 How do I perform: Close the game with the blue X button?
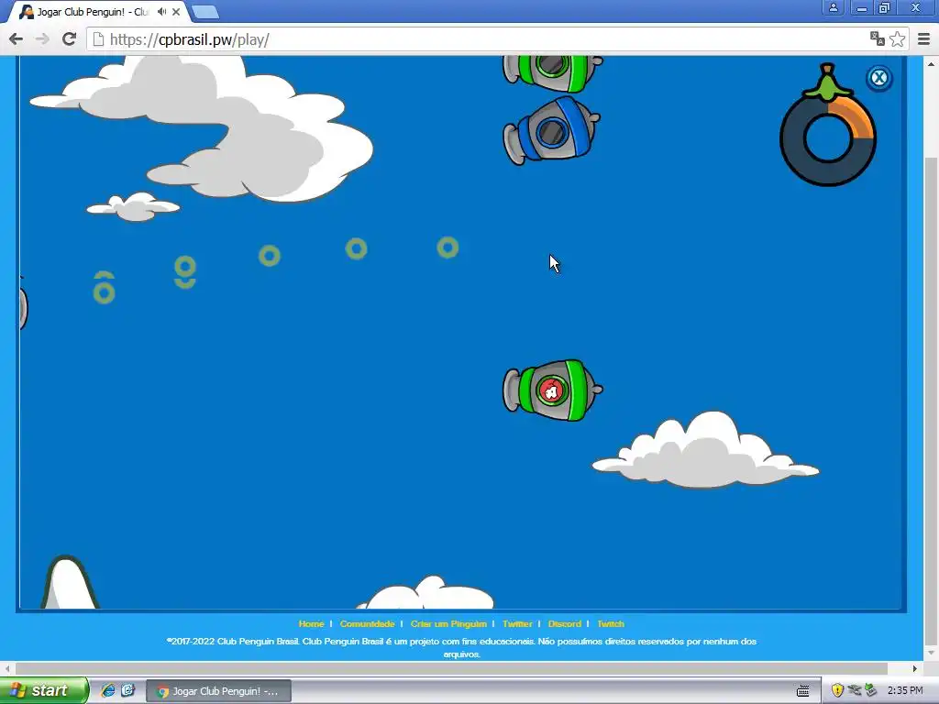click(878, 78)
